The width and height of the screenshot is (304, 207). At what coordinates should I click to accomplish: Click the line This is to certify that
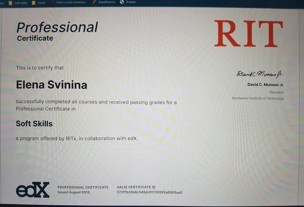click(x=40, y=68)
